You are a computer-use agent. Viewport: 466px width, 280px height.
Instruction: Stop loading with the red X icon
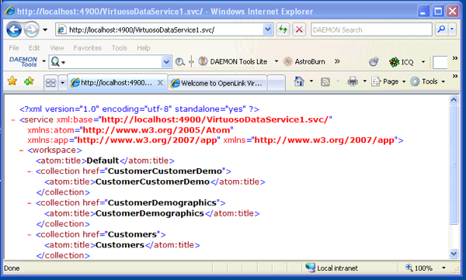click(299, 29)
